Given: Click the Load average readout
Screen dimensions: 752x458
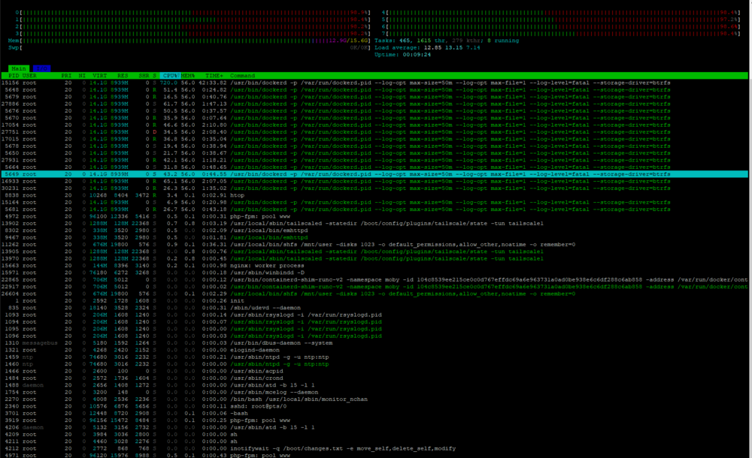Looking at the screenshot, I should click(427, 48).
